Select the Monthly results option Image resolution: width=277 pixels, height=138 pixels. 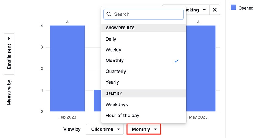pos(115,61)
